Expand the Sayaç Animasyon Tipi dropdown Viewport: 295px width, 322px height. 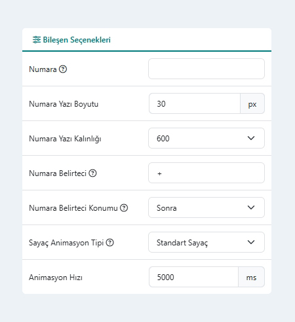[206, 242]
